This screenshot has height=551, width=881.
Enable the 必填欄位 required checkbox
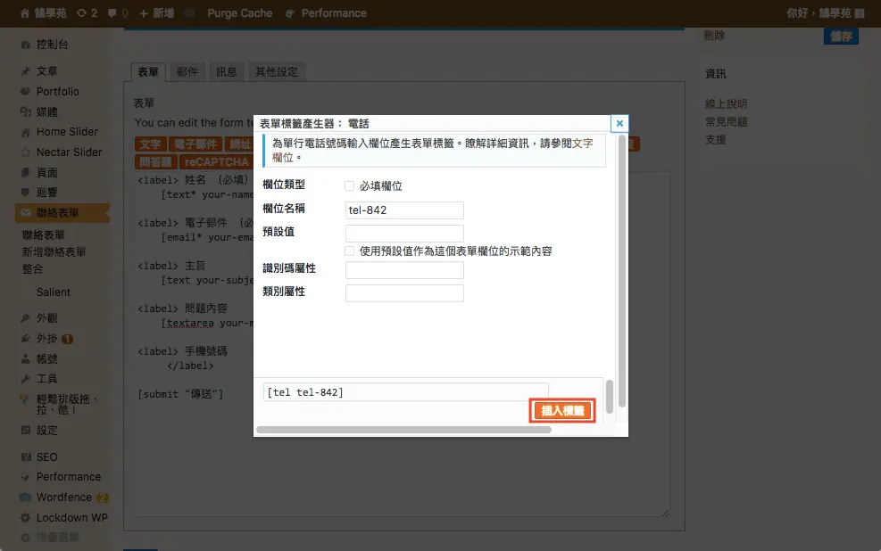[350, 185]
